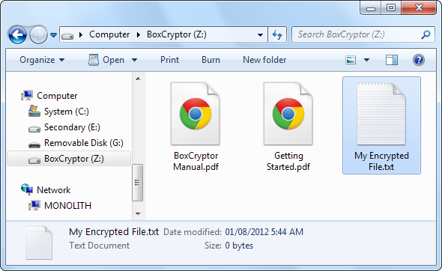Click the Network globe icon
This screenshot has width=442, height=271.
27,189
